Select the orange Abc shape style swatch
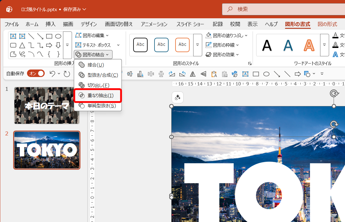Image resolution: width=345 pixels, height=222 pixels. pos(182,45)
